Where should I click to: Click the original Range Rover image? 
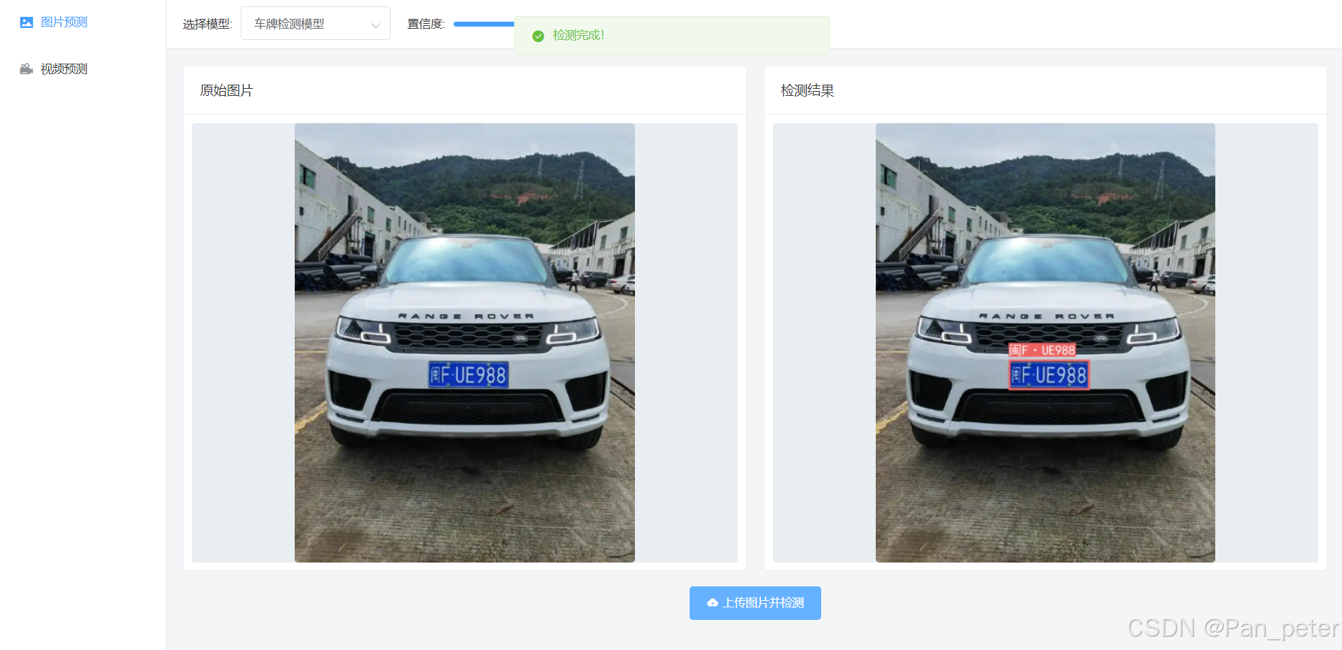[x=464, y=343]
